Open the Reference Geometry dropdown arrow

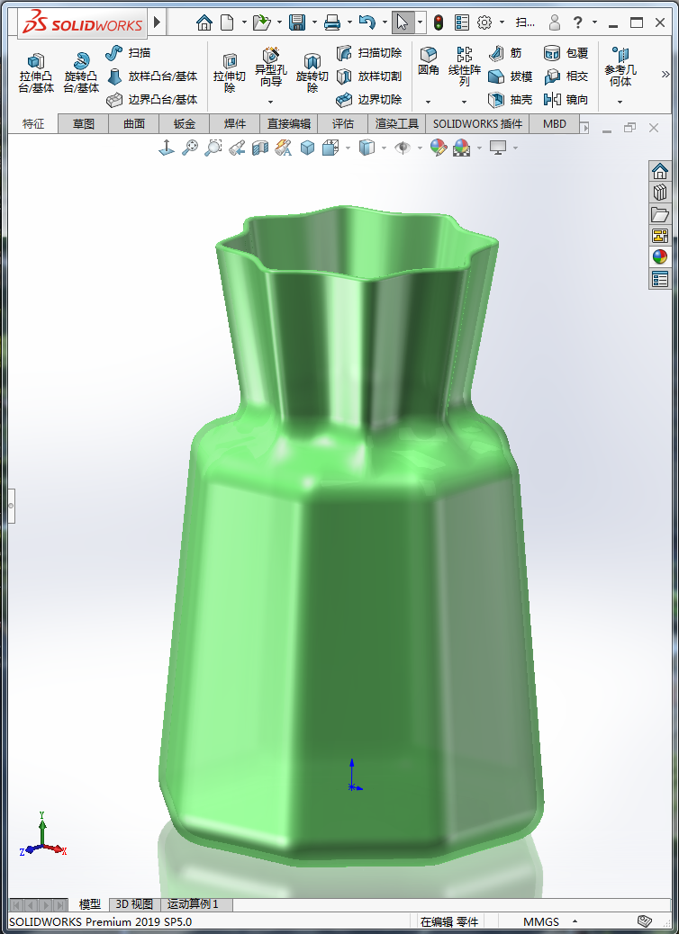(620, 102)
